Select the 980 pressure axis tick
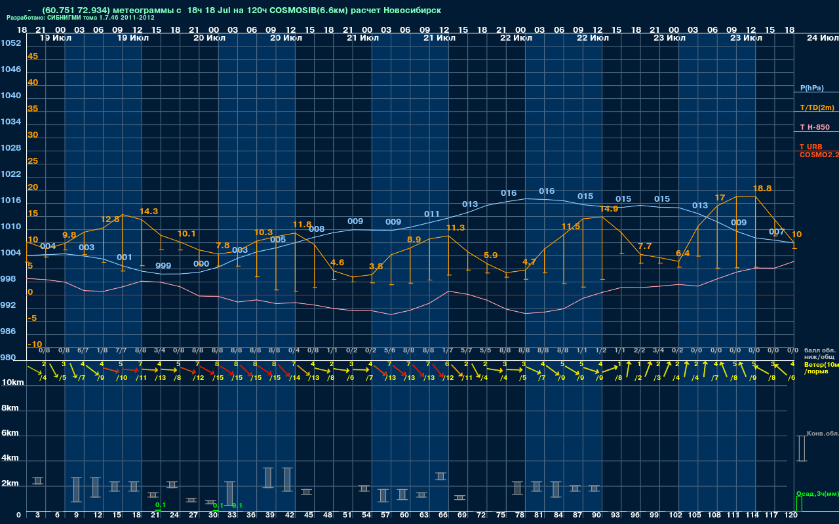This screenshot has height=524, width=839. coord(9,358)
